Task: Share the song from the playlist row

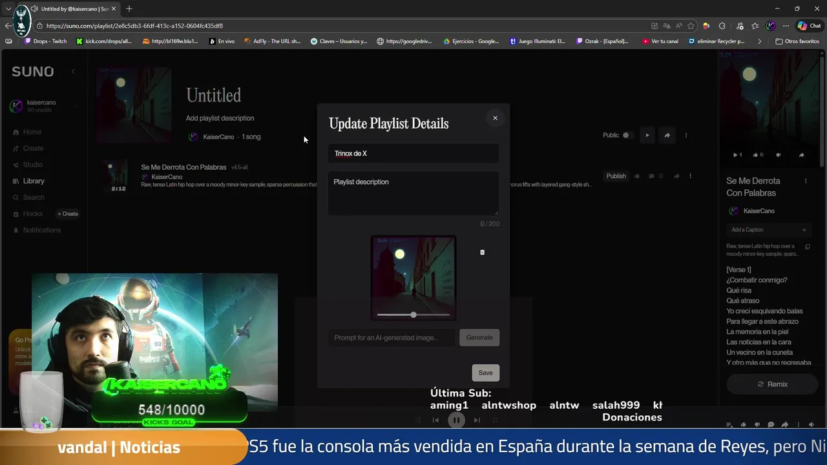Action: tap(676, 176)
